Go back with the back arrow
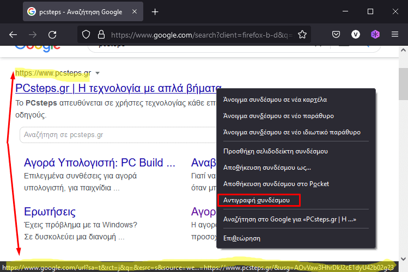The height and width of the screenshot is (272, 408). coord(13,35)
